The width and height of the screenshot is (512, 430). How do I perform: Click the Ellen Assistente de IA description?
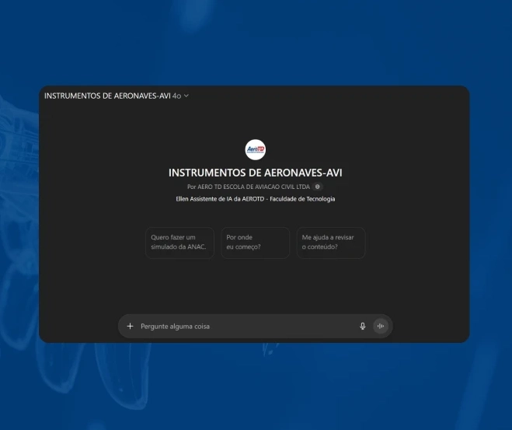(x=255, y=199)
